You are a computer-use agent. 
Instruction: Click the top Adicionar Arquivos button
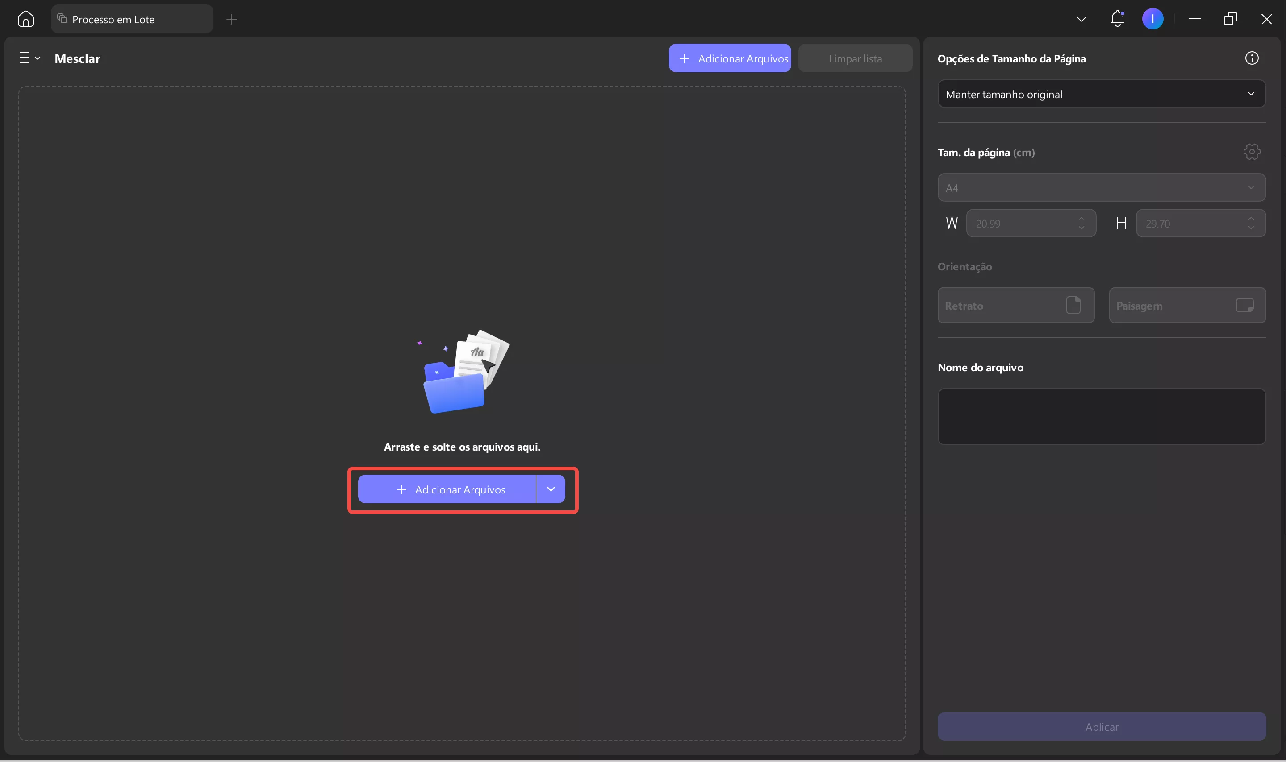730,58
